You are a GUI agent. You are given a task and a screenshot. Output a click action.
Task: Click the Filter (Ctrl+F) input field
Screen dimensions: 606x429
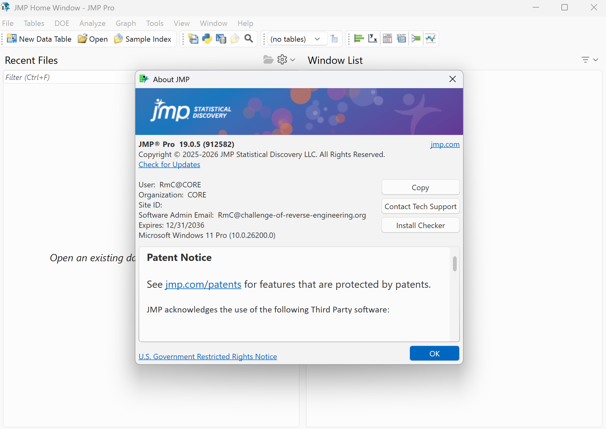[x=70, y=77]
